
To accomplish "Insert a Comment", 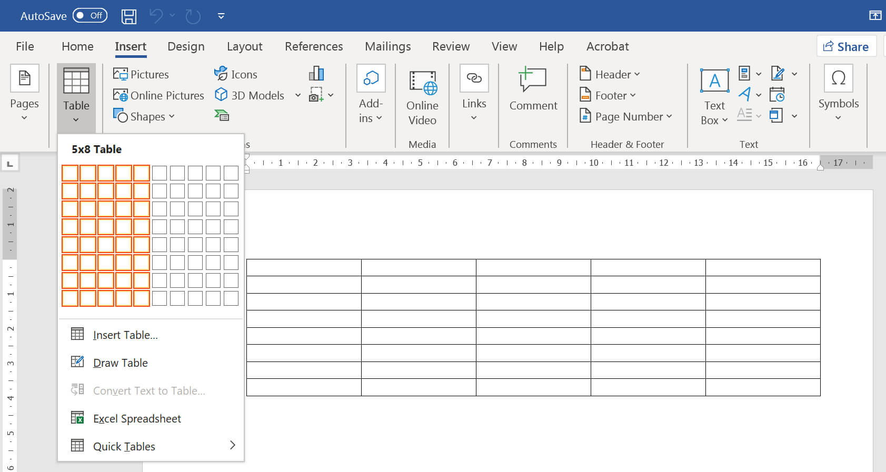I will click(533, 89).
